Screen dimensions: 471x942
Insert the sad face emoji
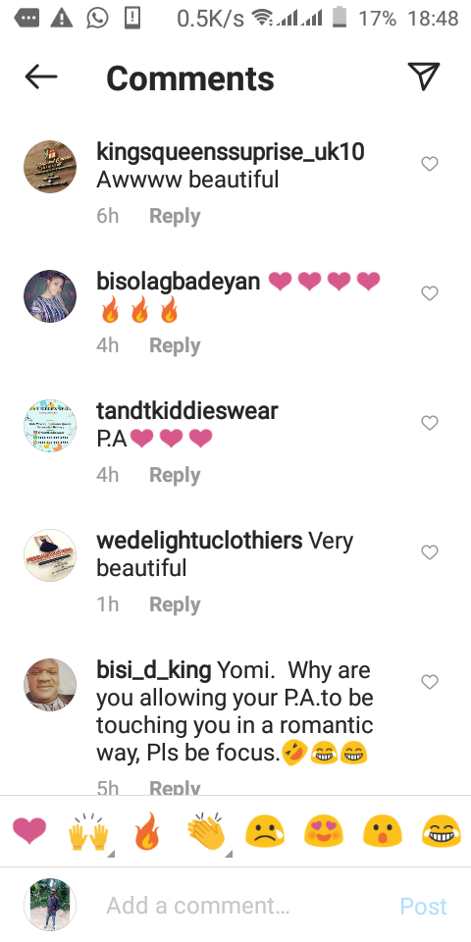[265, 831]
